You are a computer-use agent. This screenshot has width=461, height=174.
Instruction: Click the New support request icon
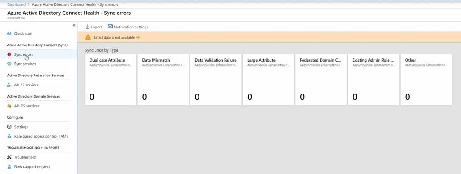click(9, 167)
